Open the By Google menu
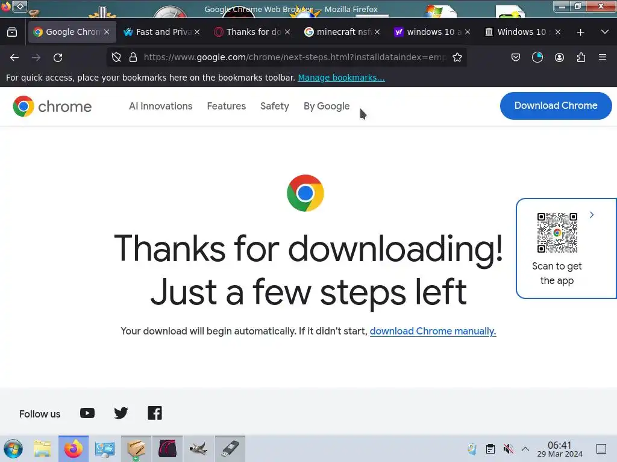 [327, 106]
